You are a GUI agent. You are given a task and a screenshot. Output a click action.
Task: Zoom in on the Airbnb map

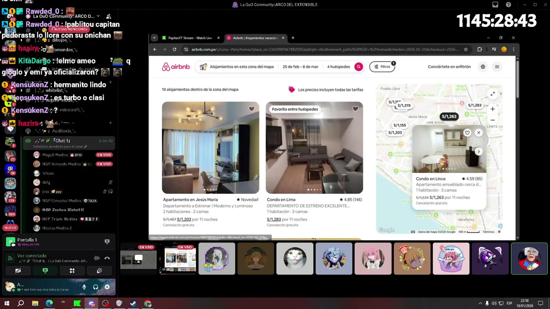(492, 109)
